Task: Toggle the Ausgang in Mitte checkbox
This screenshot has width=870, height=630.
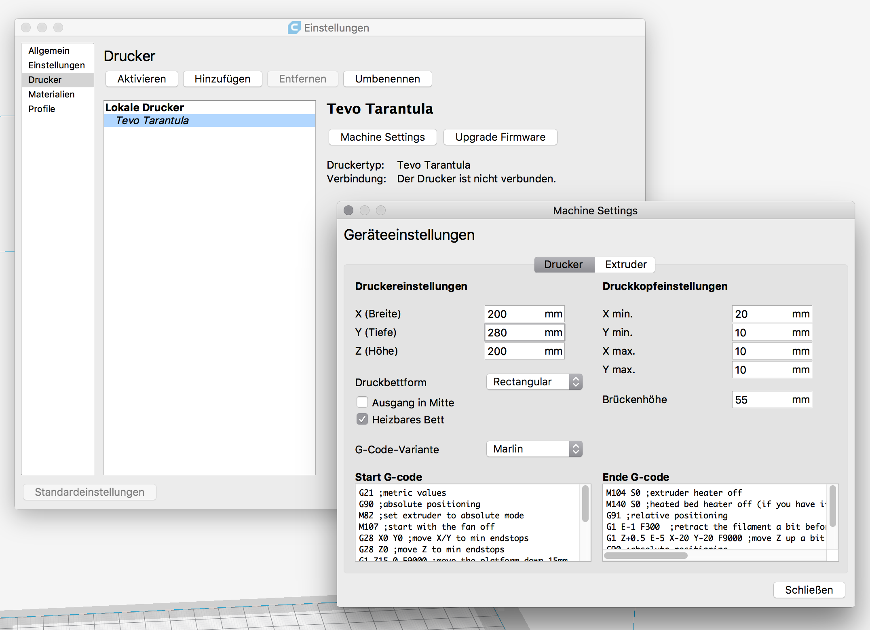Action: click(362, 402)
